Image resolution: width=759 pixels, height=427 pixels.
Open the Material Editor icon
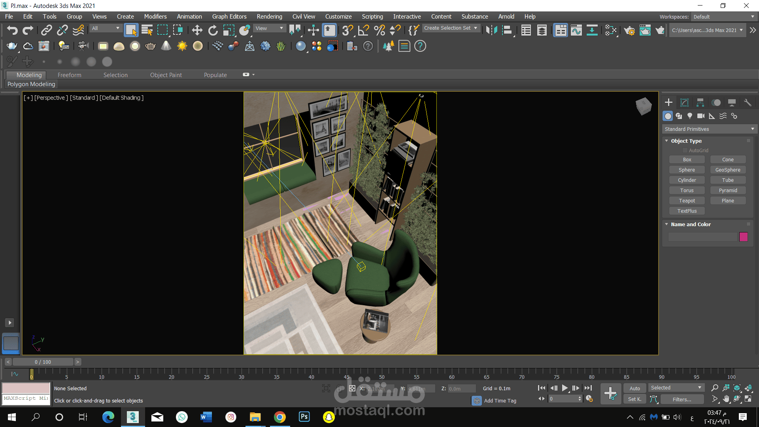pyautogui.click(x=611, y=30)
